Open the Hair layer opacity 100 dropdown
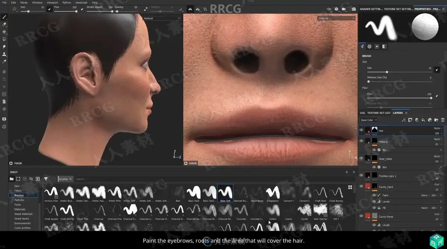 pos(438,133)
